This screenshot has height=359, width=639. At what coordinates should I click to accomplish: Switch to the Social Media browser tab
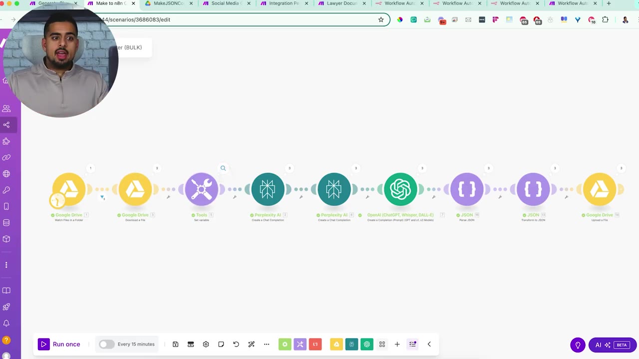pyautogui.click(x=227, y=3)
